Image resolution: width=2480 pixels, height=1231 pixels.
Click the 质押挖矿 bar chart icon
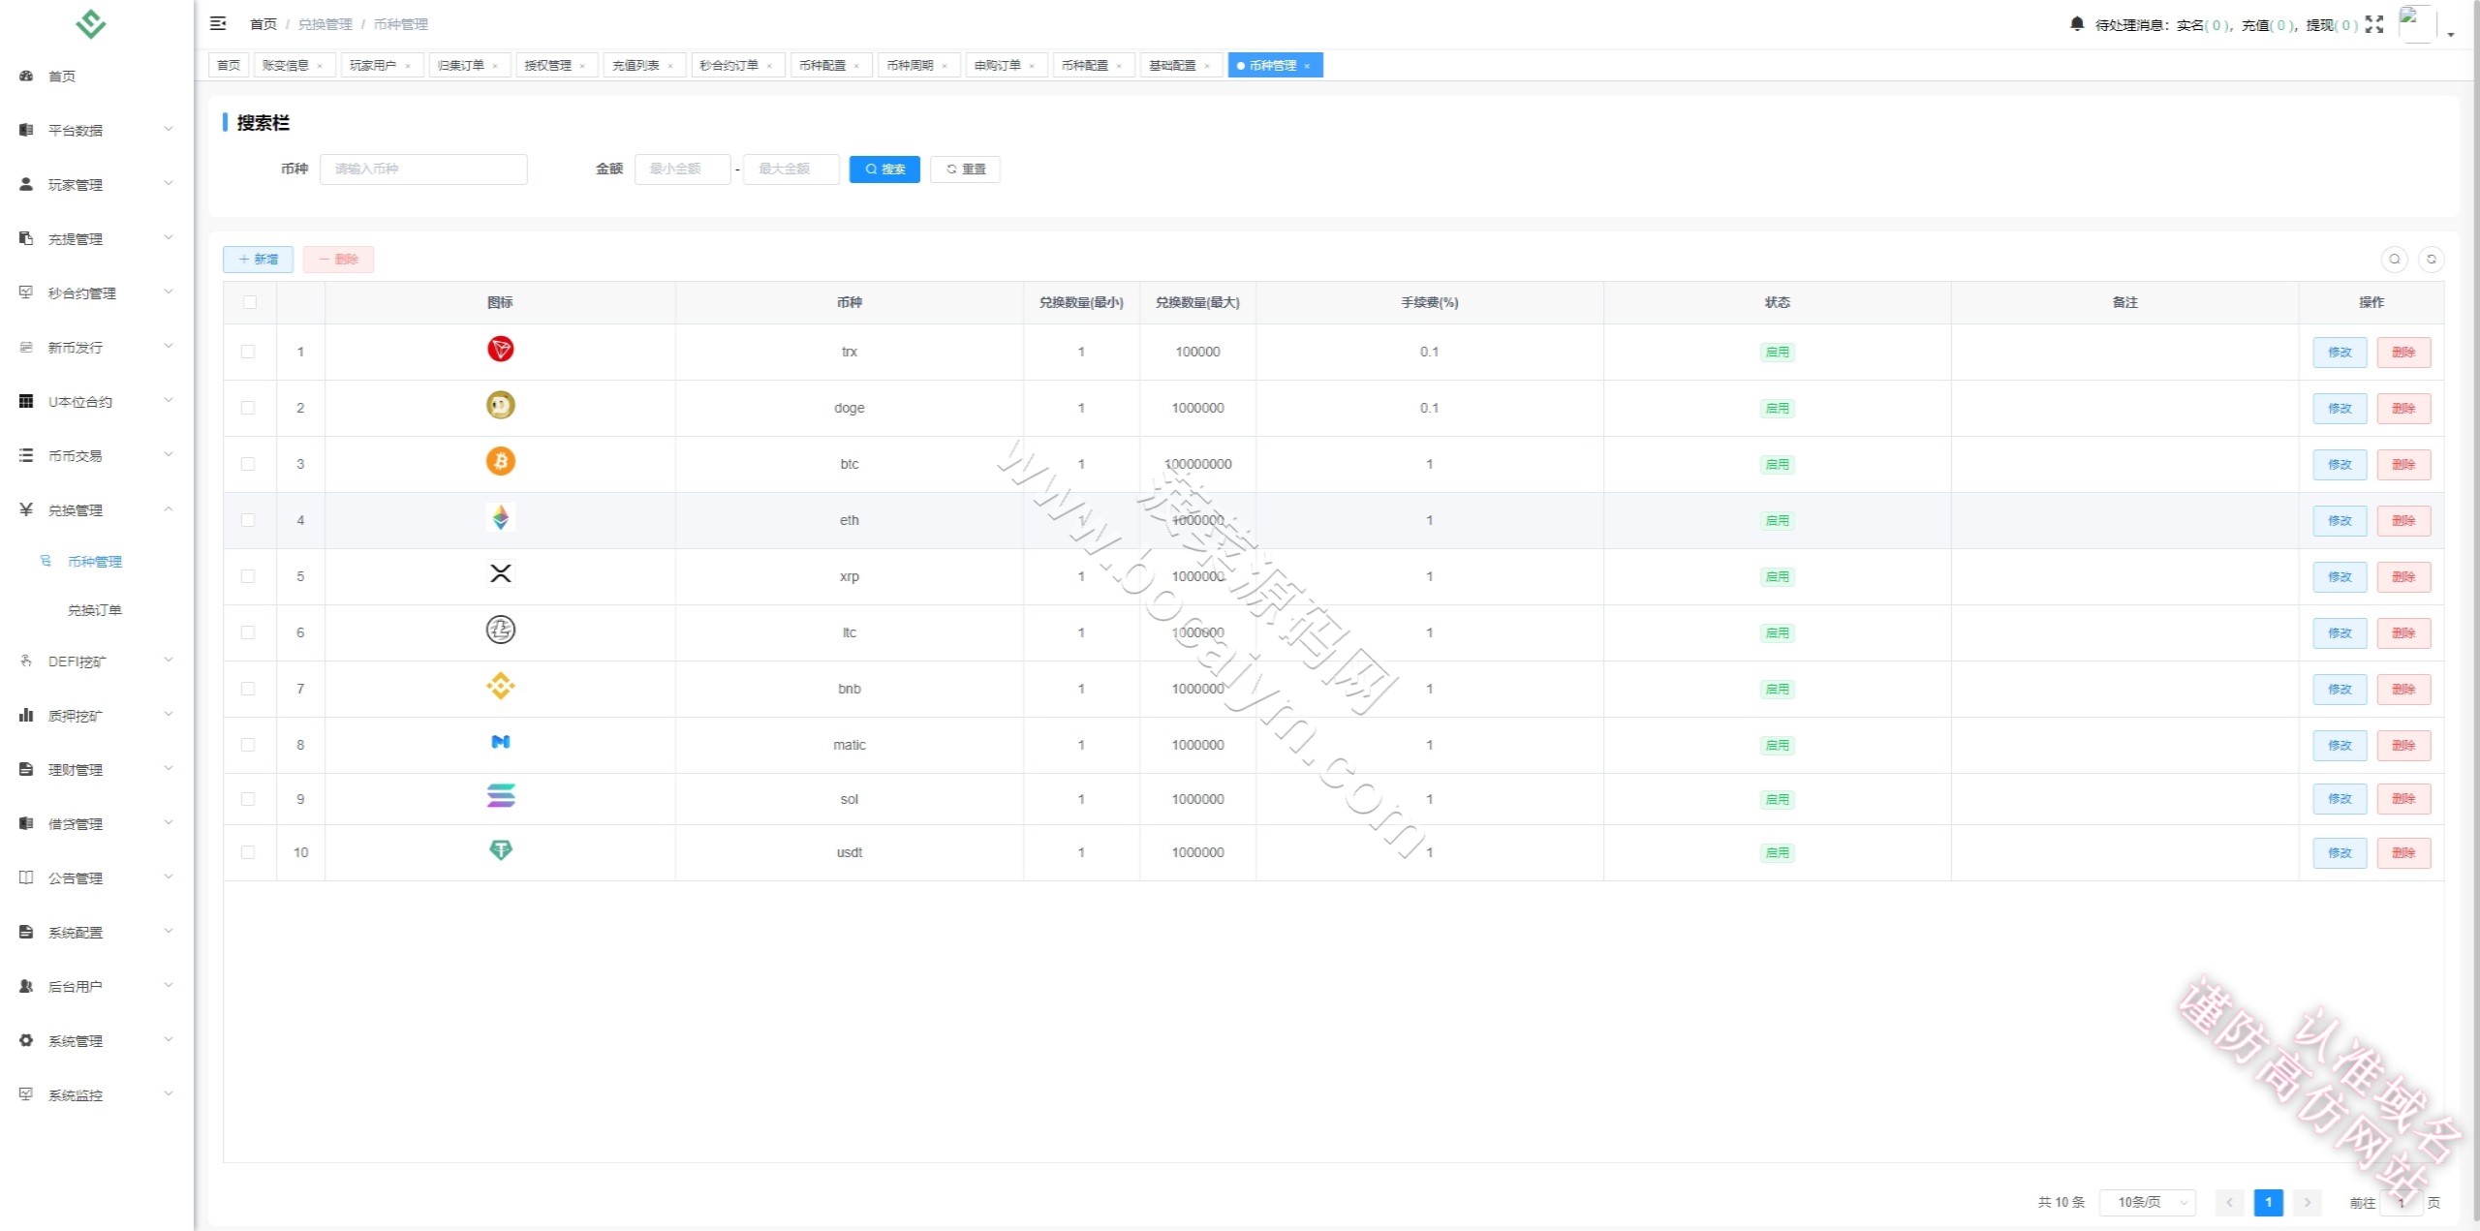click(x=26, y=715)
